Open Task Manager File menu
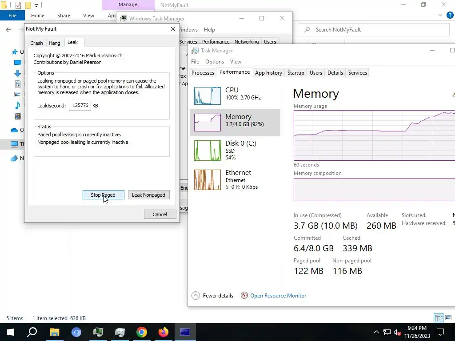The height and width of the screenshot is (341, 455). click(195, 62)
